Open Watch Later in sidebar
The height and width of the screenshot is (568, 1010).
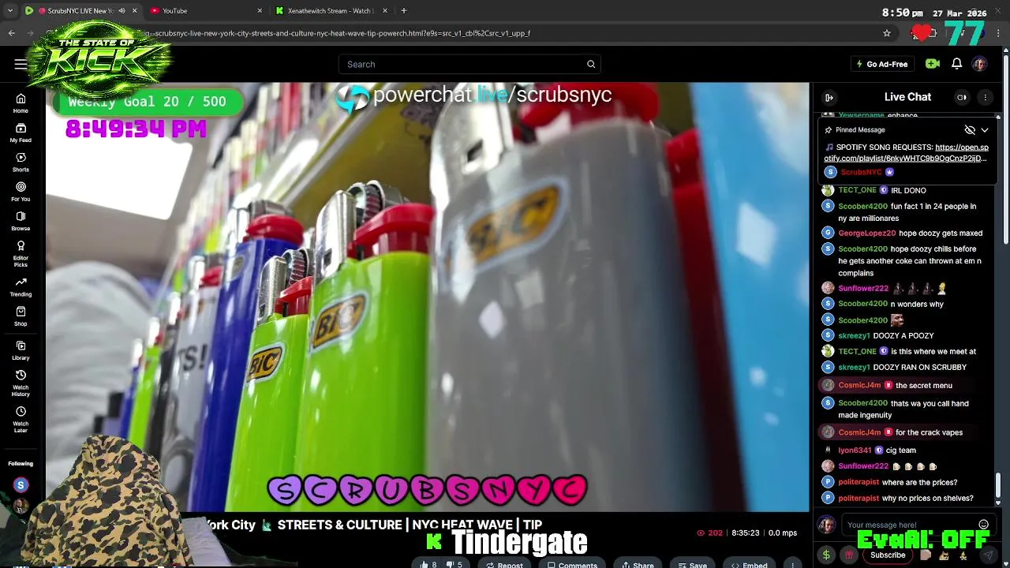tap(21, 419)
